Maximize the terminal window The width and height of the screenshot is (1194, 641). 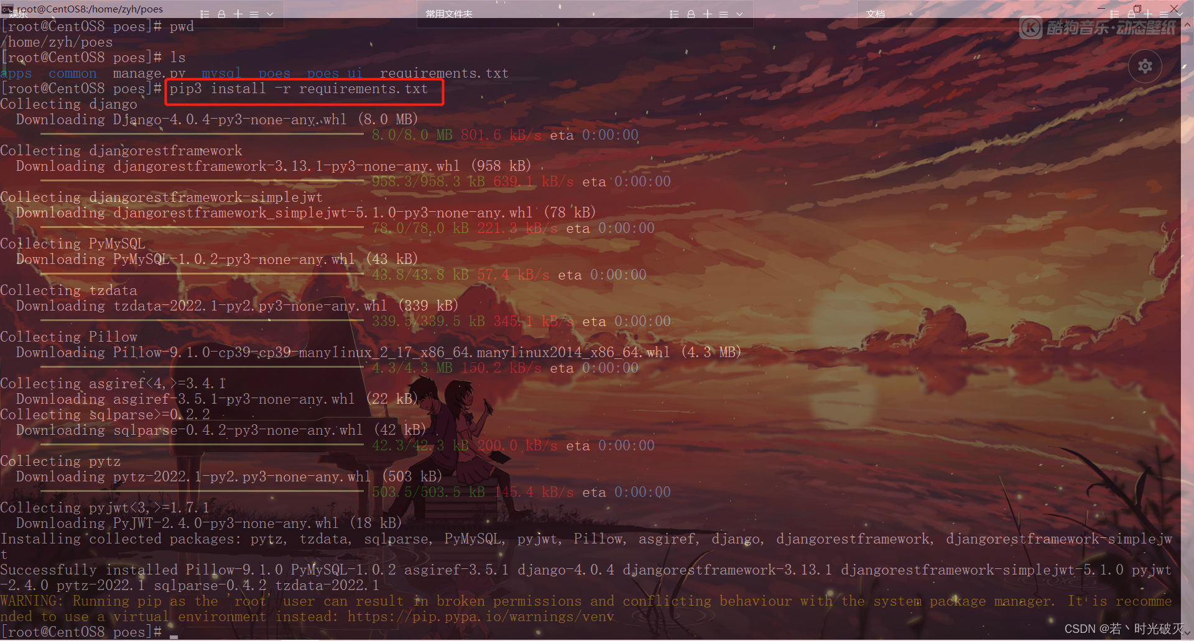click(1137, 9)
